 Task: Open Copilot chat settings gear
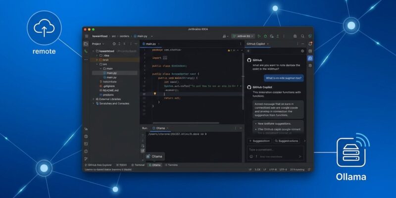pyautogui.click(x=302, y=51)
